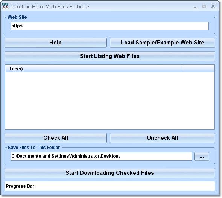The width and height of the screenshot is (222, 198).
Task: Click Save Files To This Folder label
Action: [34, 148]
